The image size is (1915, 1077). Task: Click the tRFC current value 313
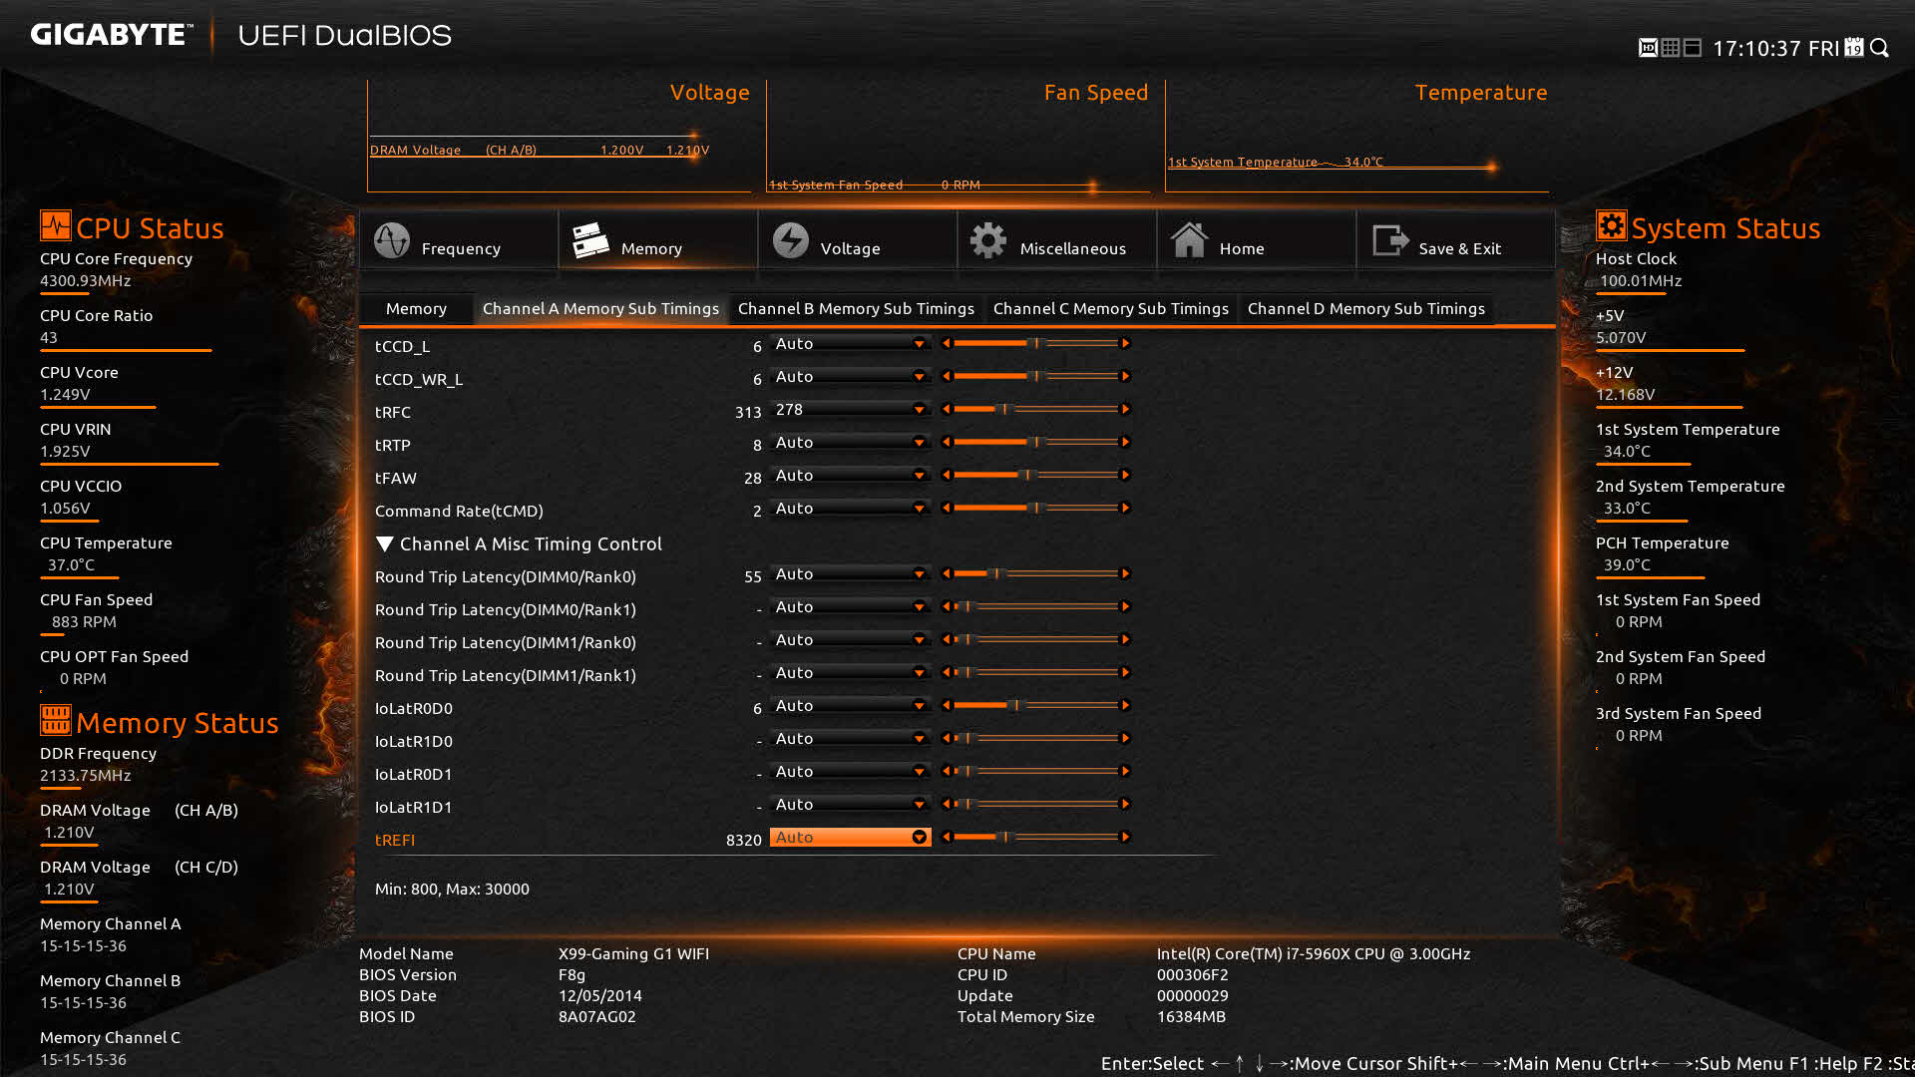(x=748, y=413)
